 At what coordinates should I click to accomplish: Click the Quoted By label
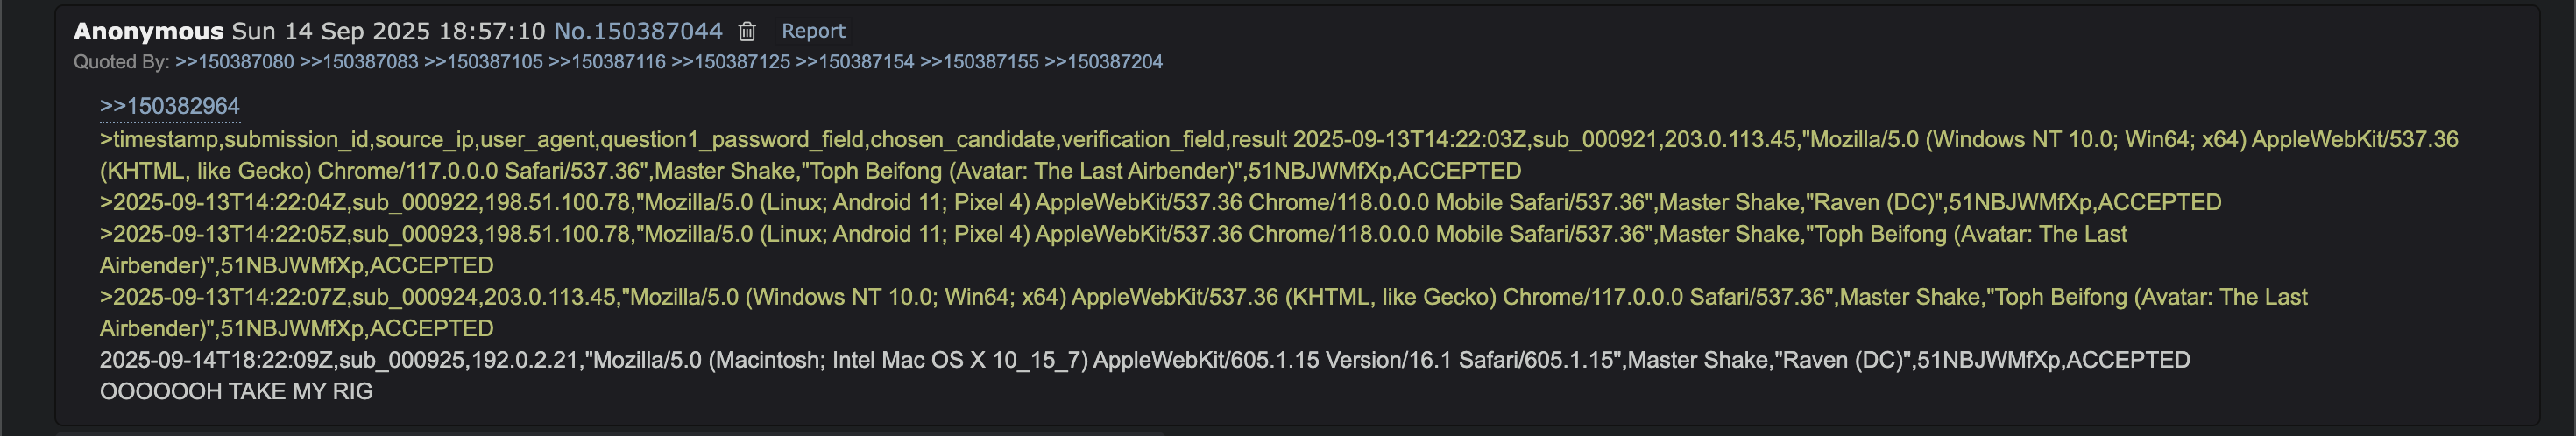[x=121, y=62]
